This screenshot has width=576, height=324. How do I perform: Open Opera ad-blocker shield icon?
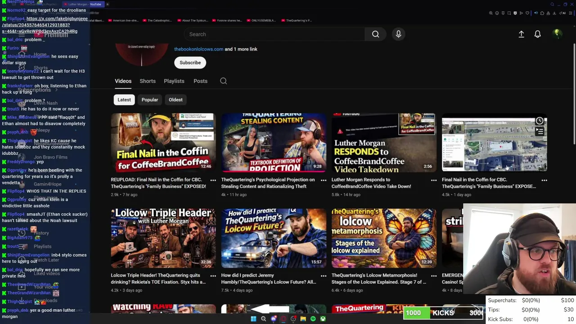click(515, 13)
